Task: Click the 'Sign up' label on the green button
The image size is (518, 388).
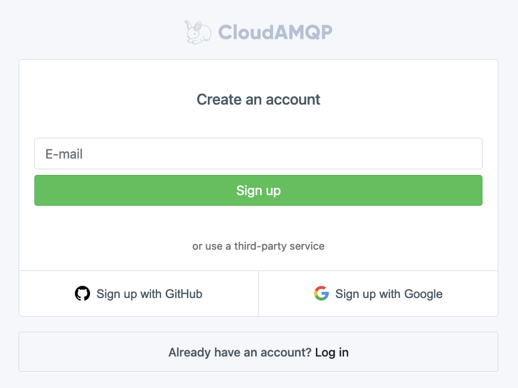Action: pos(258,191)
